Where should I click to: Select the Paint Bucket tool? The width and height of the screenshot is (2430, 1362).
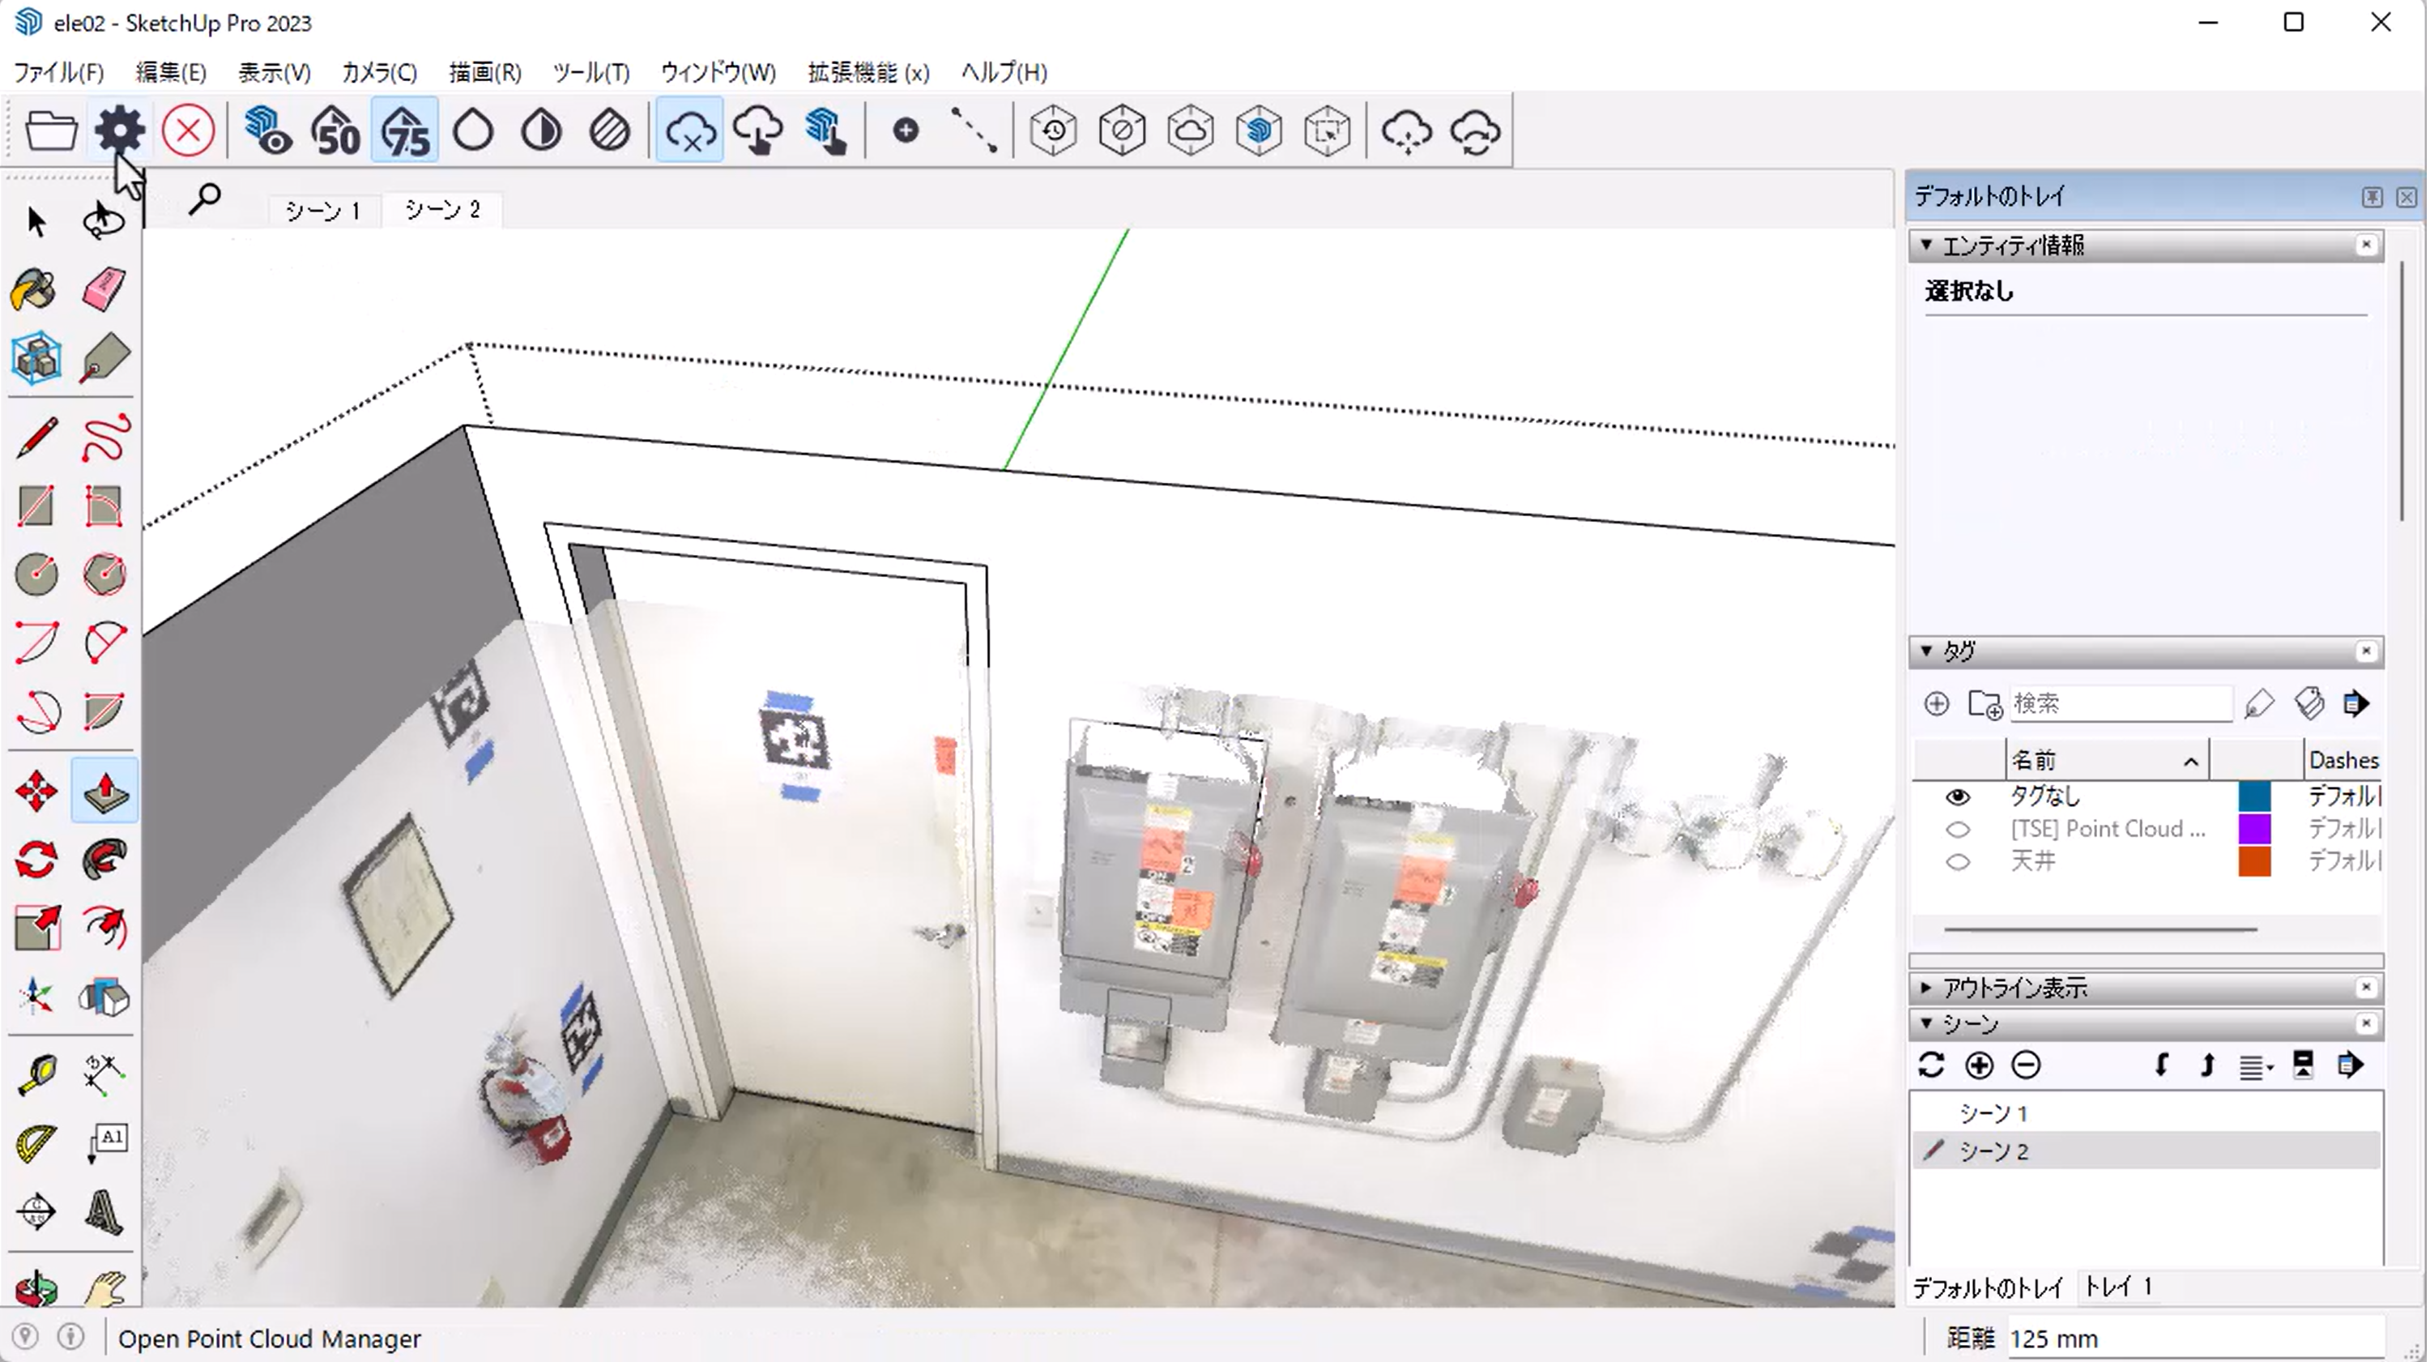click(x=35, y=288)
